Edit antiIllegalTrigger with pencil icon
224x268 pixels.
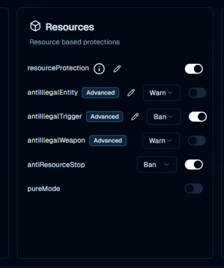(x=135, y=117)
